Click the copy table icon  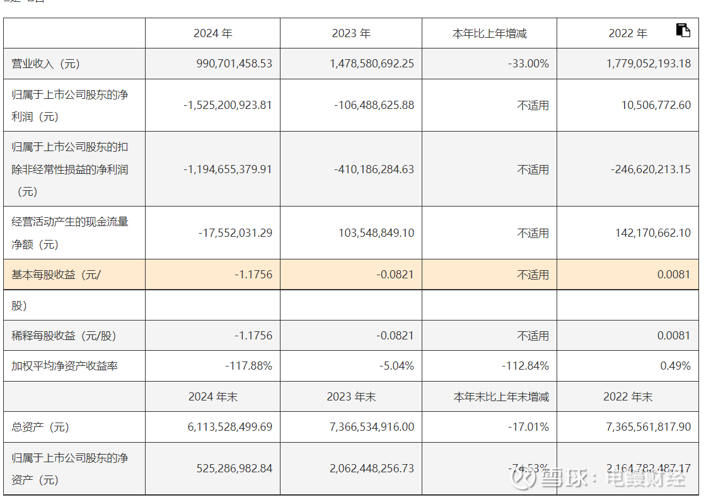pos(683,30)
